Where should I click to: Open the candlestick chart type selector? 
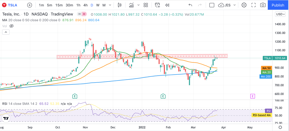tap(120, 5)
